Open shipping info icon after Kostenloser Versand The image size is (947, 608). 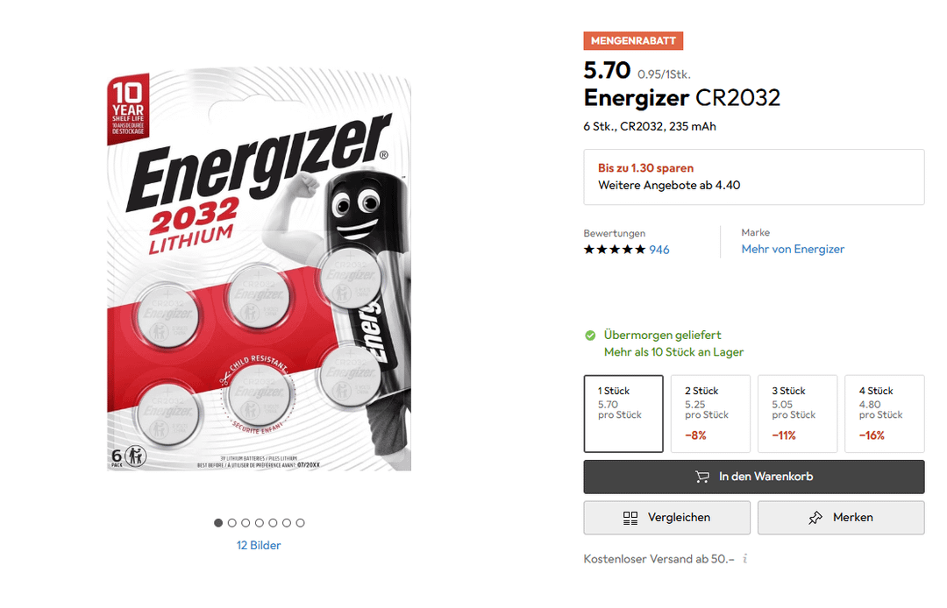(x=745, y=559)
